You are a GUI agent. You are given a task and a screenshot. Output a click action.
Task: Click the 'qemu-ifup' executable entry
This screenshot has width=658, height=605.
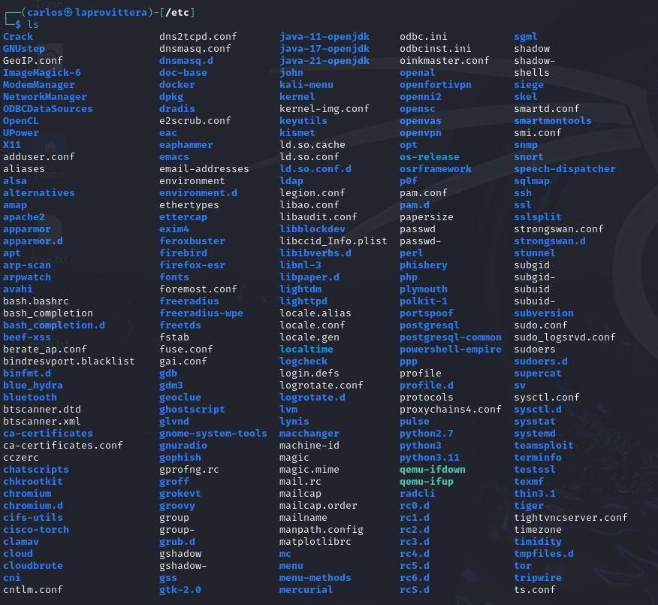point(427,481)
